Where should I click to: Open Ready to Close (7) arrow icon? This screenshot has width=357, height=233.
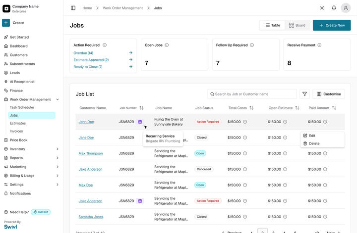[x=131, y=67]
